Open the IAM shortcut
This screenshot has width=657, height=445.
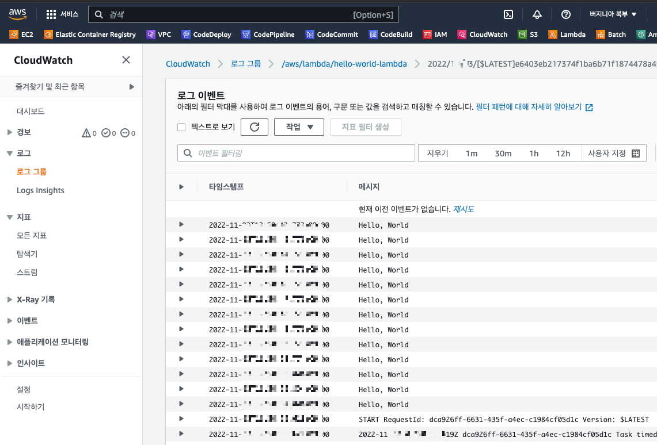click(x=435, y=34)
